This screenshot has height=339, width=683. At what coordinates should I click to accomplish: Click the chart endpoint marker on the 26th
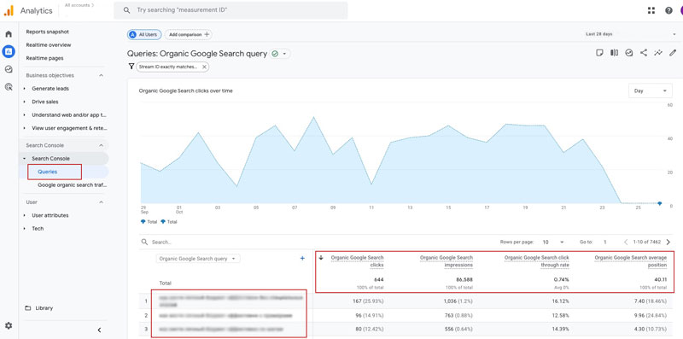[x=659, y=203]
